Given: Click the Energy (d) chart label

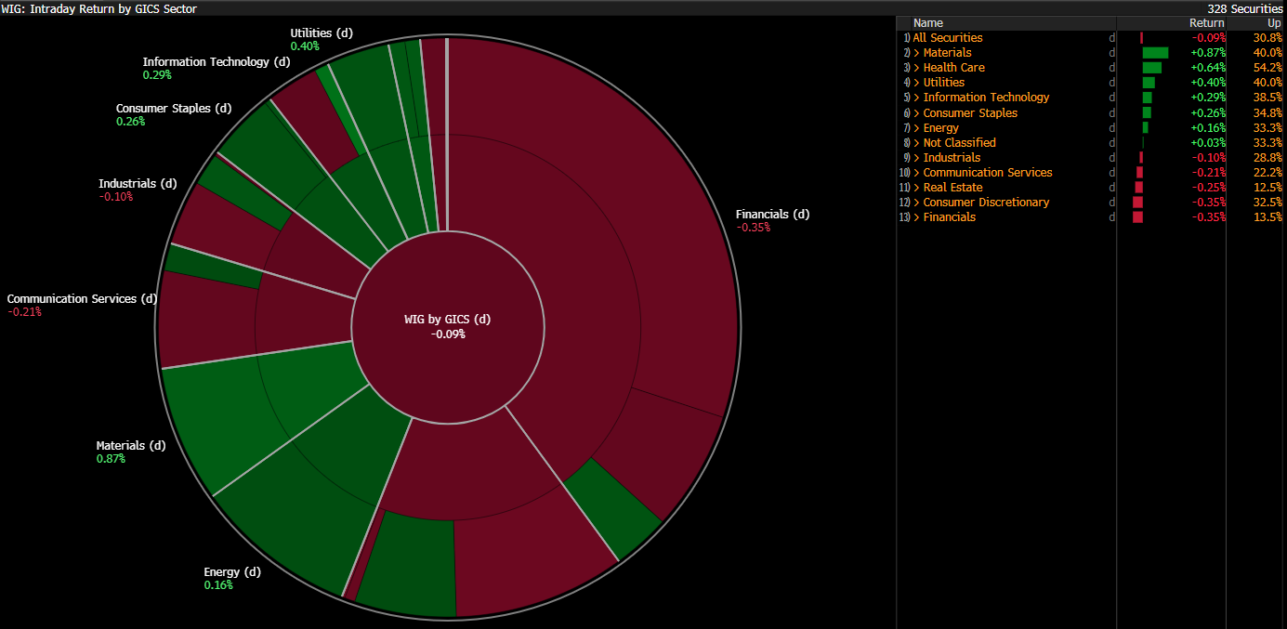Looking at the screenshot, I should coord(232,572).
